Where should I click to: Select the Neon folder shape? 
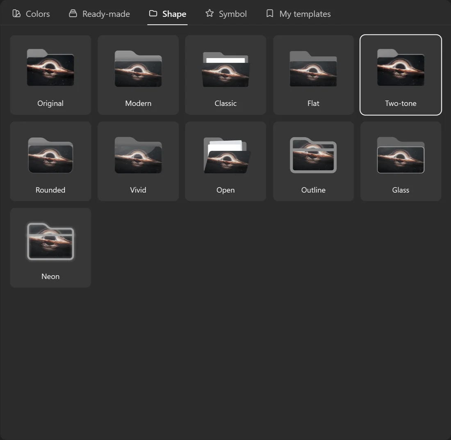[x=50, y=248]
